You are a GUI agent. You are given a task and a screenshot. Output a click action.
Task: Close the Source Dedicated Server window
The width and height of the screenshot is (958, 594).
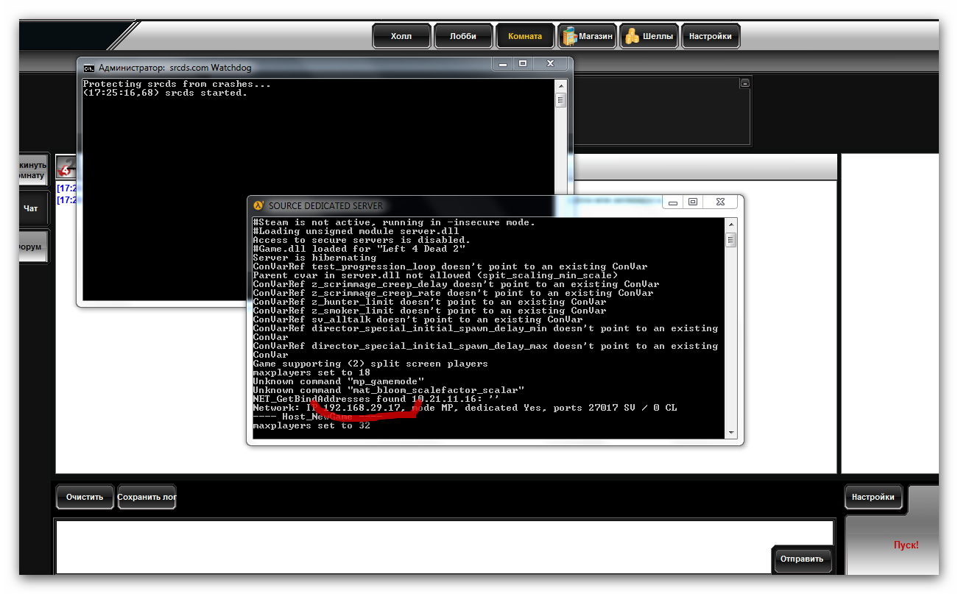721,201
